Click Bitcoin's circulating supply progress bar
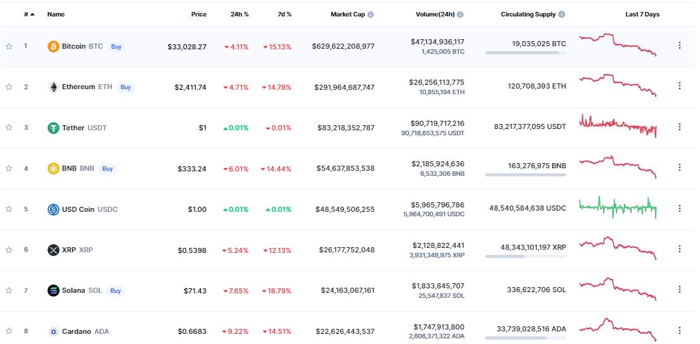This screenshot has width=700, height=344. click(525, 53)
